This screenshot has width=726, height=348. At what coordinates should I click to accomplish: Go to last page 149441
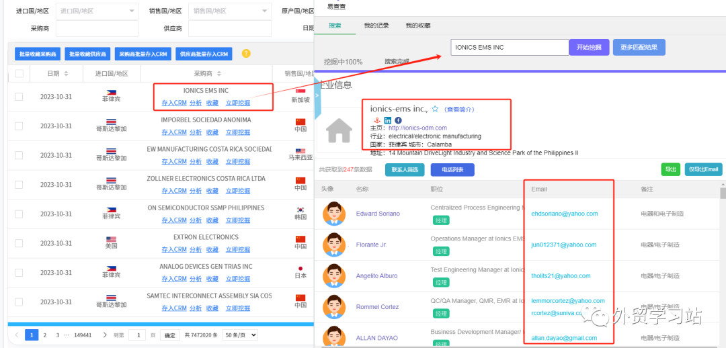tap(83, 335)
